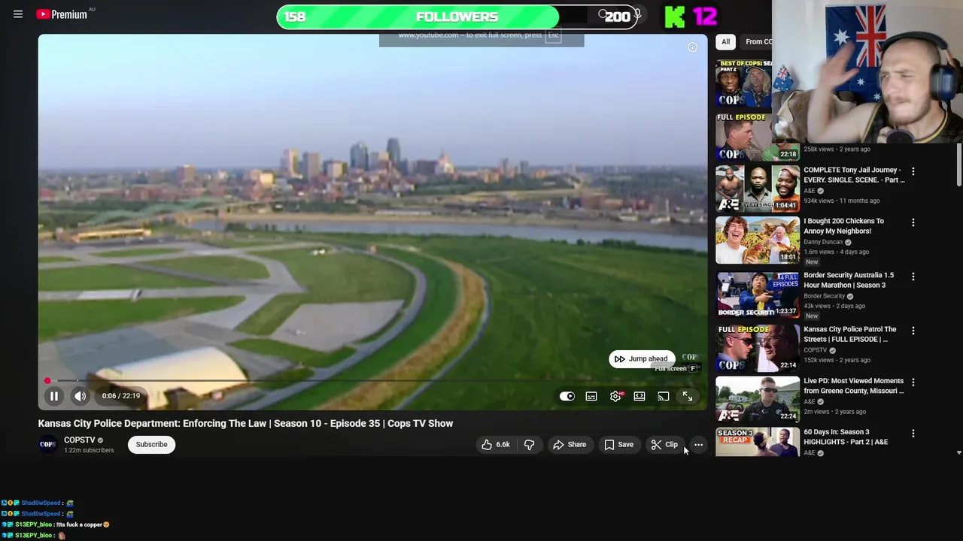Dislike the video with thumbs down
The height and width of the screenshot is (541, 963).
529,445
